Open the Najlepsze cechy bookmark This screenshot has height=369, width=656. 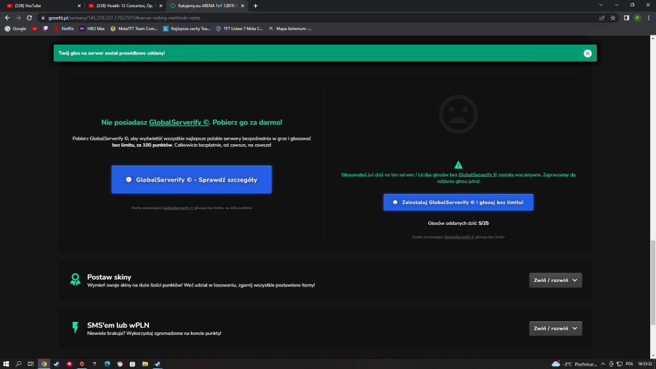click(186, 29)
